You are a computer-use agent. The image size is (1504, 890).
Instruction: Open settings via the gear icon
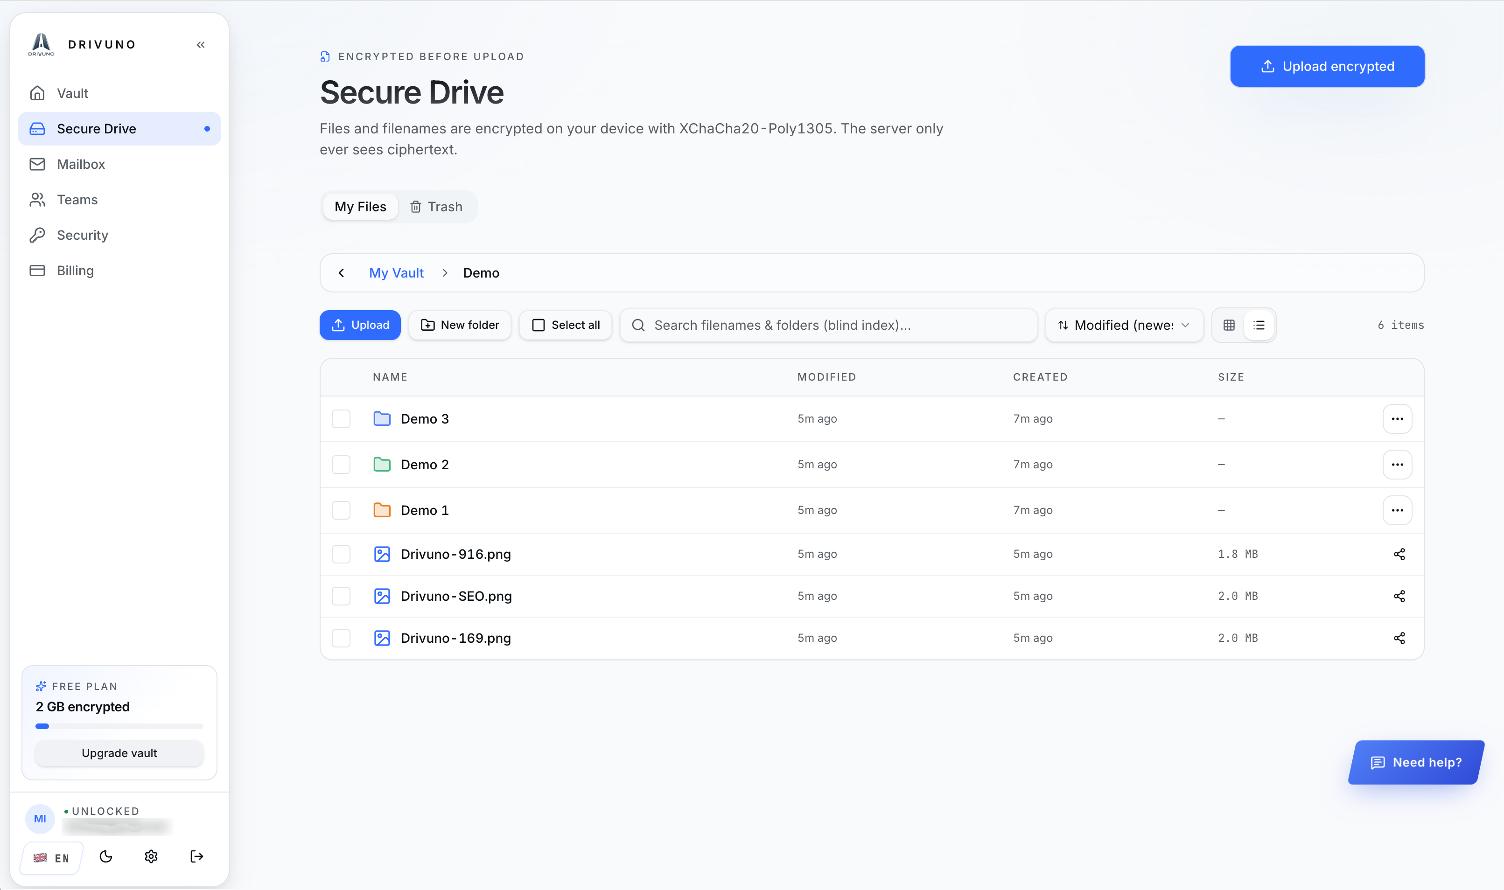tap(151, 856)
